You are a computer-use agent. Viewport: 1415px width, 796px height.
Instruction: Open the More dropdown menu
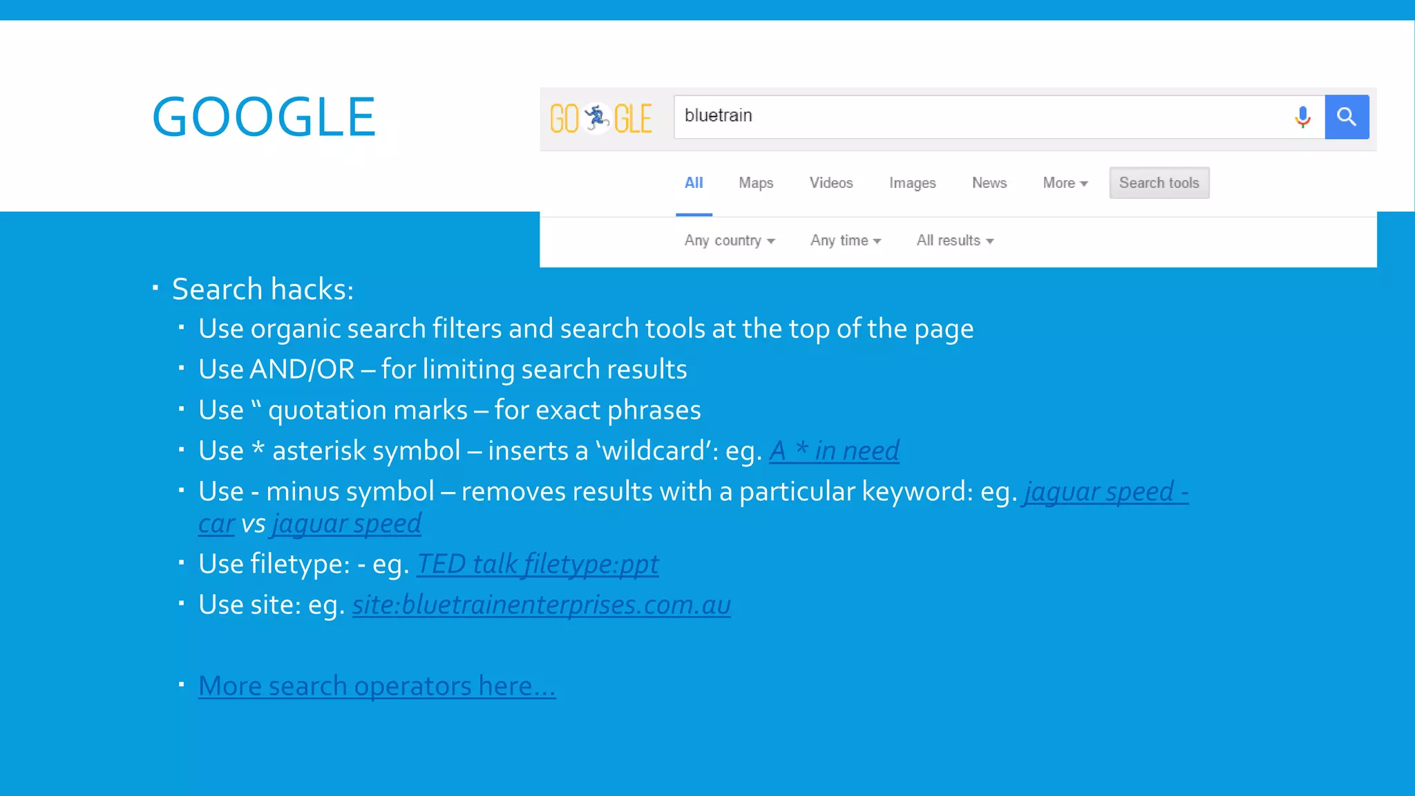(1065, 183)
